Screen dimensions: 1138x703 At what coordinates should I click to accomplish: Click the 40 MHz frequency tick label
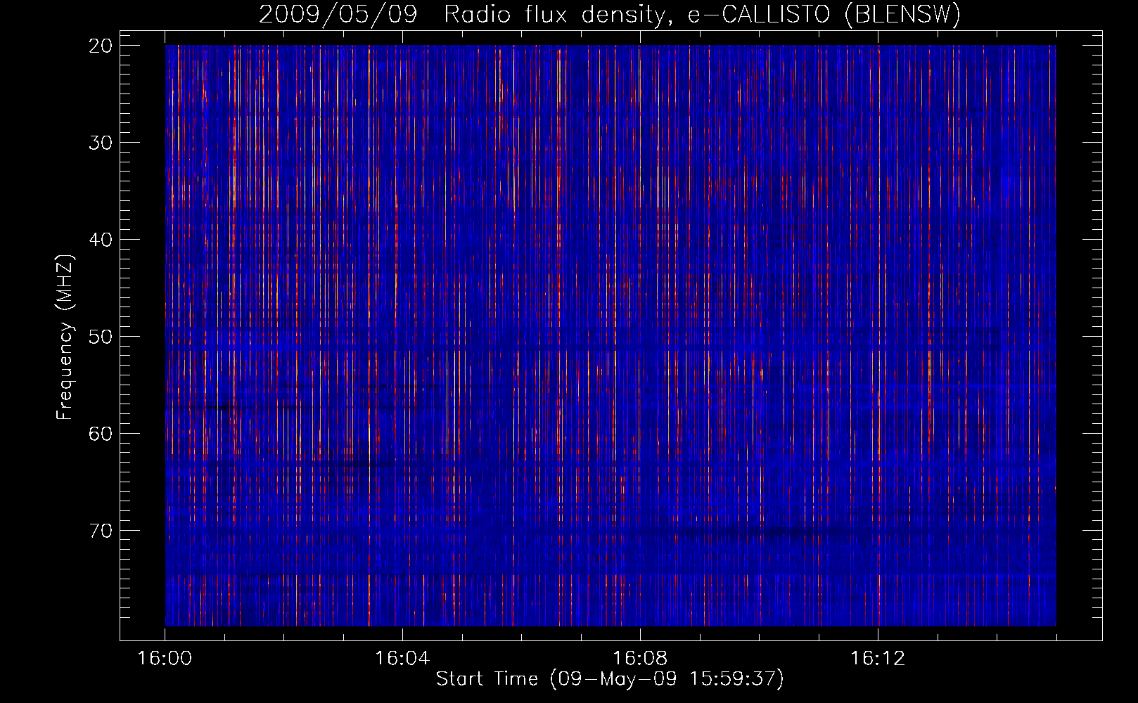click(101, 240)
